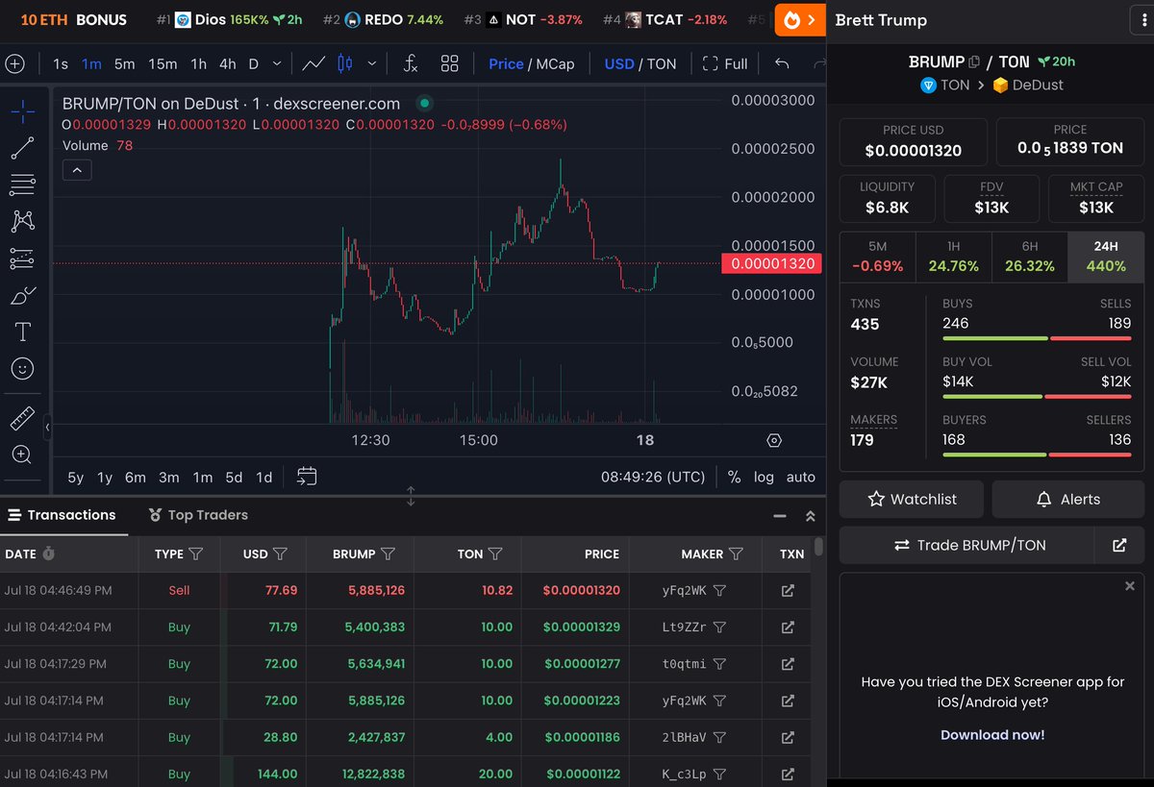The image size is (1154, 787).
Task: Expand the transactions panel double chevron
Action: point(810,516)
